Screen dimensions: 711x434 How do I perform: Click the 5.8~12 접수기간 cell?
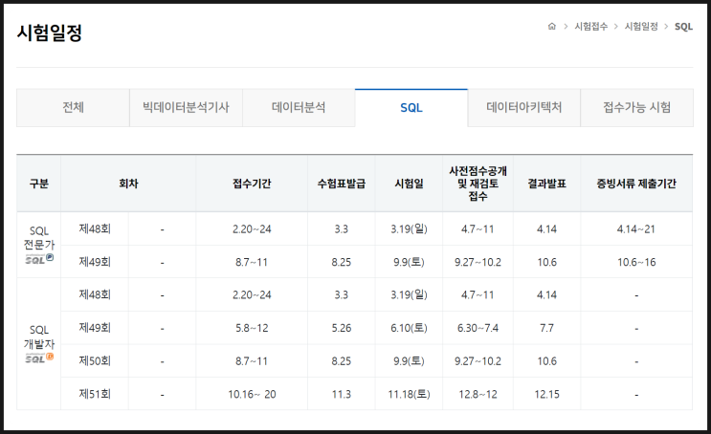pos(252,328)
